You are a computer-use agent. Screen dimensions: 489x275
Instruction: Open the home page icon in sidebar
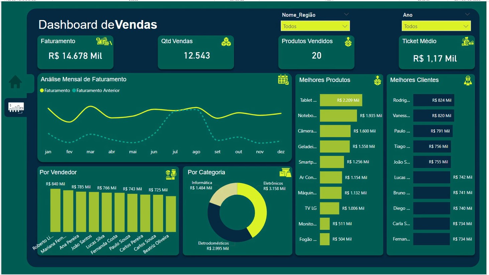tap(15, 82)
